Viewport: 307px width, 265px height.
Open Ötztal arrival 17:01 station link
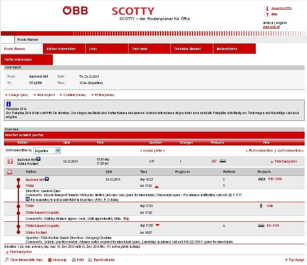point(30,186)
